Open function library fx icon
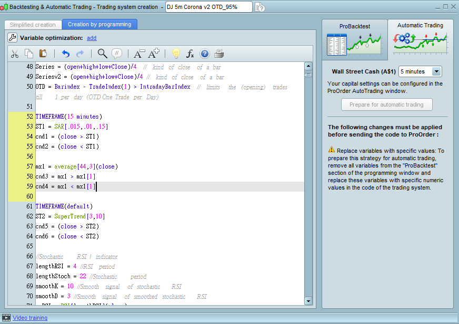This screenshot has width=459, height=324. [x=190, y=54]
